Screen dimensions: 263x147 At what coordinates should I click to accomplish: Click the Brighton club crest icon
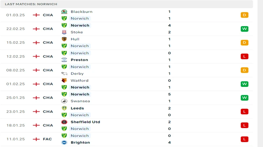click(x=64, y=142)
